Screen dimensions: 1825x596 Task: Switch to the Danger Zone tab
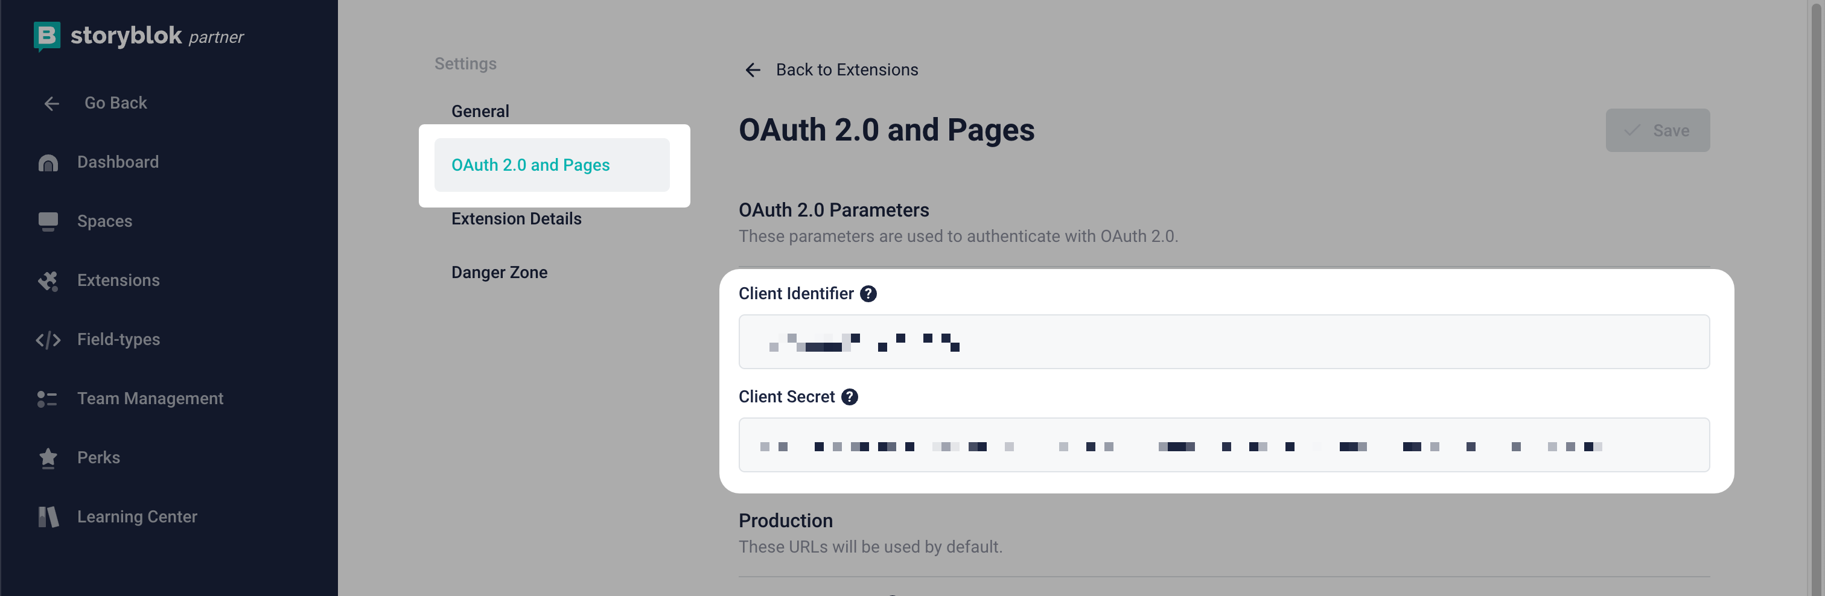pyautogui.click(x=498, y=273)
